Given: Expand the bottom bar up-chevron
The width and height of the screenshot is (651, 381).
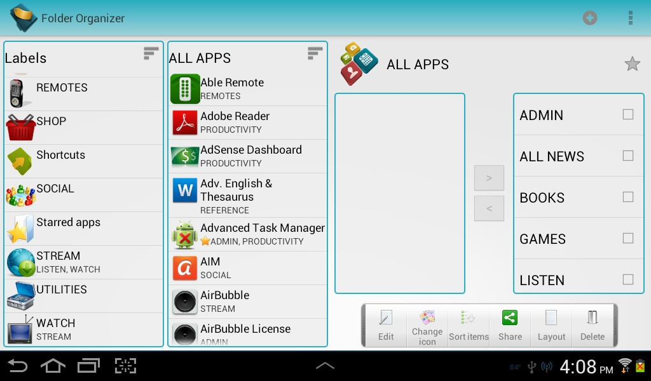Looking at the screenshot, I should click(325, 365).
